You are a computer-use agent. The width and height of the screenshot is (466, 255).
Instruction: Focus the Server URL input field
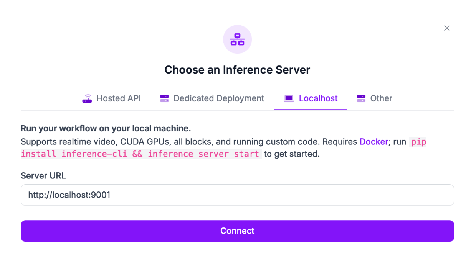(237, 195)
